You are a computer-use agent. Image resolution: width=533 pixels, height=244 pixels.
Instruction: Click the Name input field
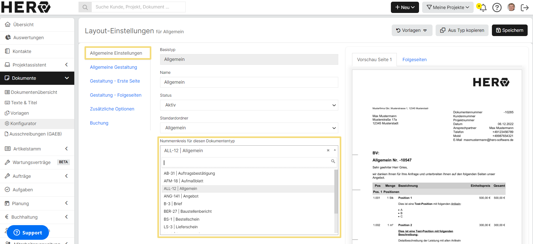[249, 82]
